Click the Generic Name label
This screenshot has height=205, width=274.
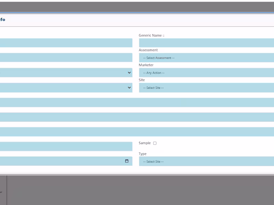pyautogui.click(x=150, y=36)
